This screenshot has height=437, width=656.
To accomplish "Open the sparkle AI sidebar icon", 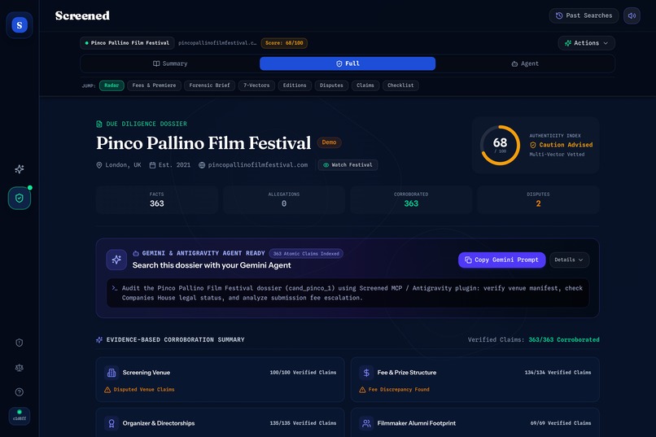I will pos(20,169).
